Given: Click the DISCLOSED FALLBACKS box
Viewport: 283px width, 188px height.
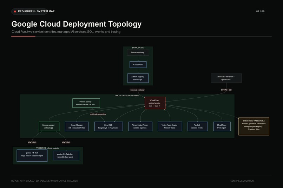Looking at the screenshot, I should tap(254, 126).
